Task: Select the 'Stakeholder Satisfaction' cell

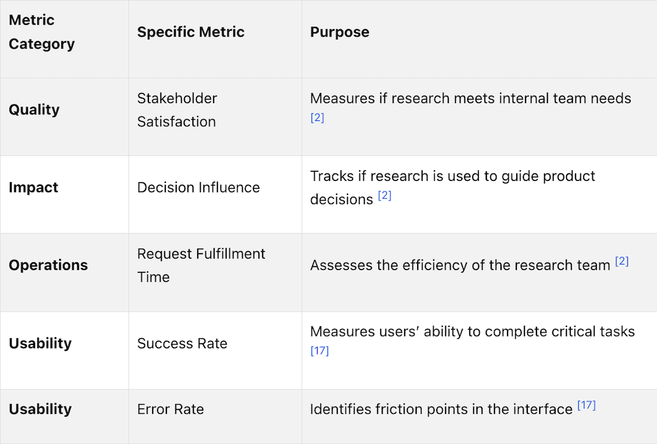Action: coord(177,110)
